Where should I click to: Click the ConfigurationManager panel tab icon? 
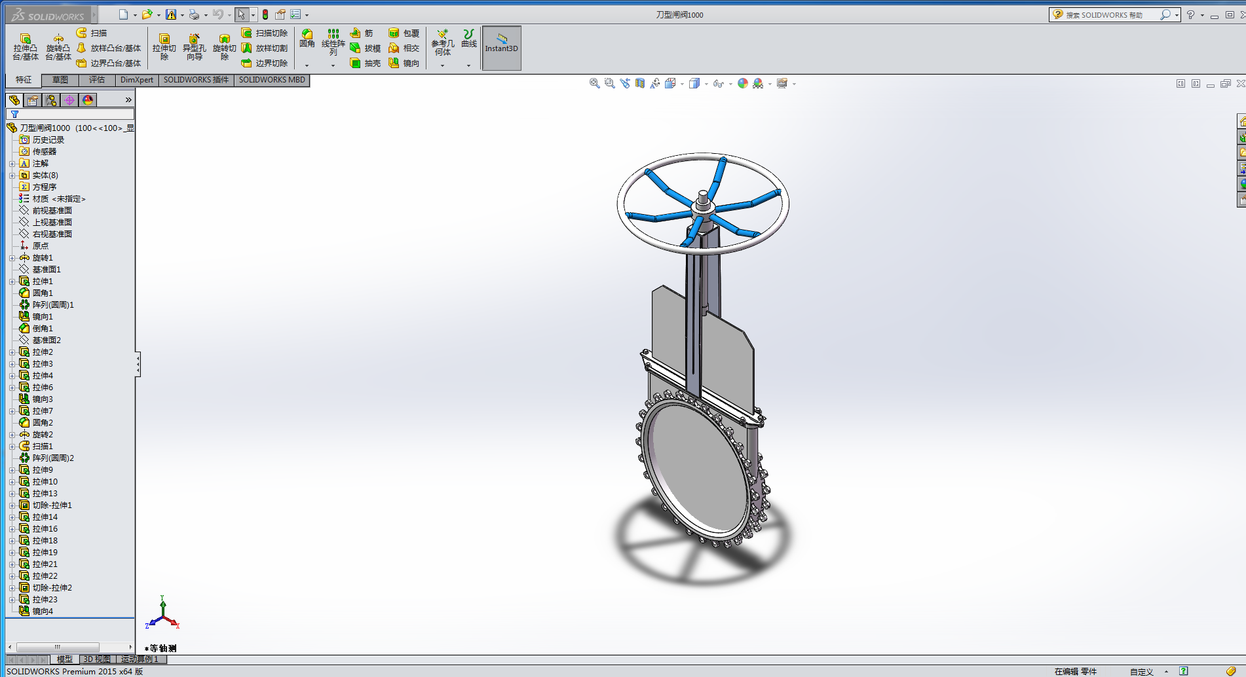[x=51, y=100]
